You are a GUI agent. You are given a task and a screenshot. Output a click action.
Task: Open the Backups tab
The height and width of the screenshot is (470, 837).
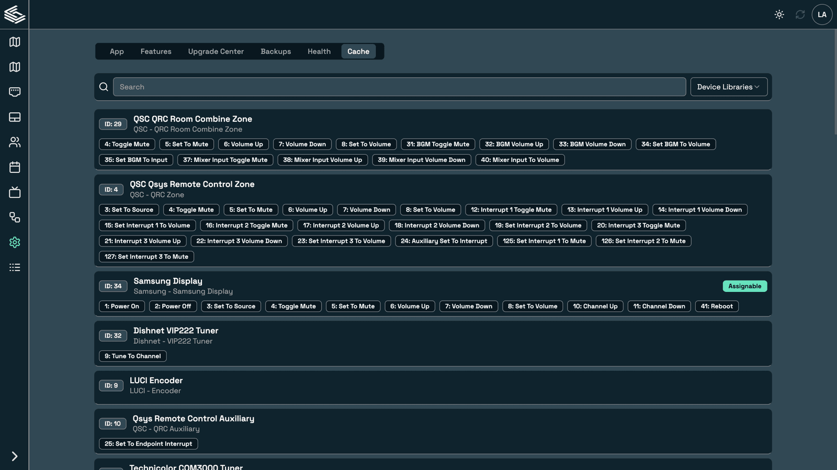pos(276,51)
